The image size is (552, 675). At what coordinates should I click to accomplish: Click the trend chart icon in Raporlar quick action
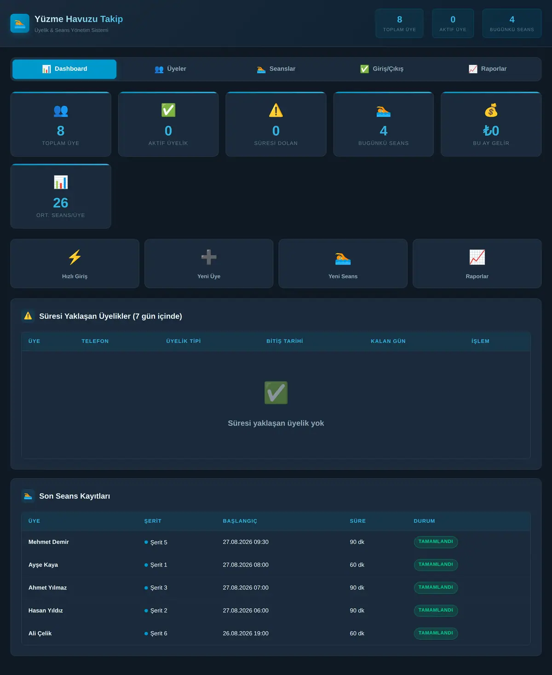coord(477,257)
